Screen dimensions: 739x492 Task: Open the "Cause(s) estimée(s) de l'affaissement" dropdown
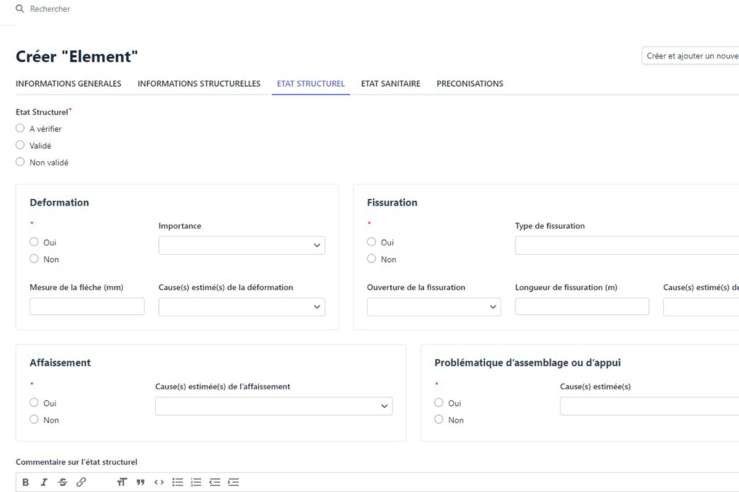[x=273, y=406]
